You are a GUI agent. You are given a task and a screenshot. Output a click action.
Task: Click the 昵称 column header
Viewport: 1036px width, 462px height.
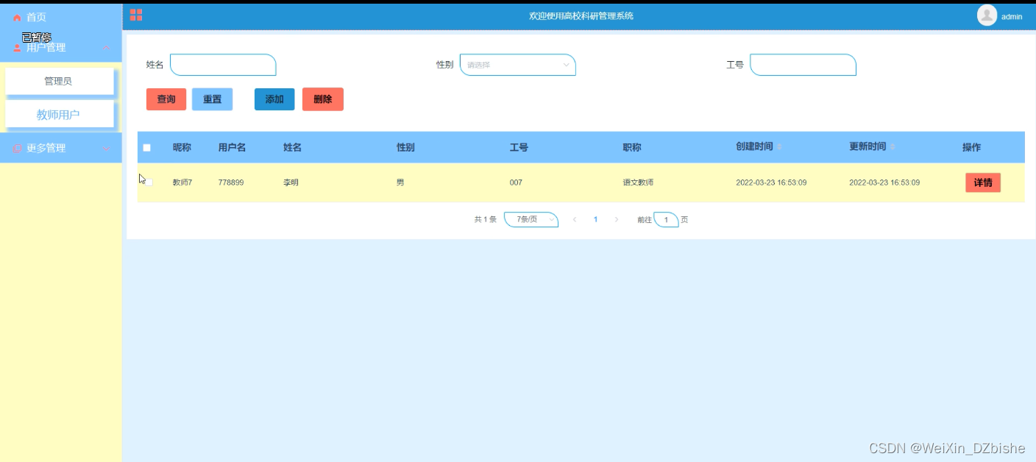(x=182, y=148)
